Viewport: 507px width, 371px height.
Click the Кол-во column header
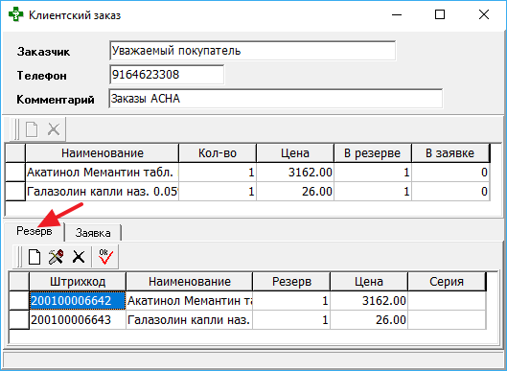(x=218, y=153)
